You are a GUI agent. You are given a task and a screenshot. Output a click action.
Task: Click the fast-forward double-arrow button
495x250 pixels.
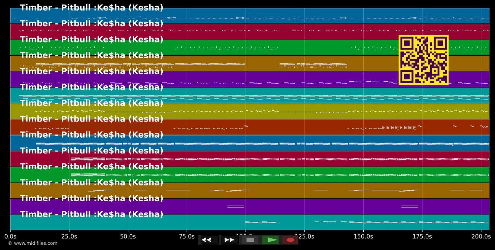click(230, 240)
